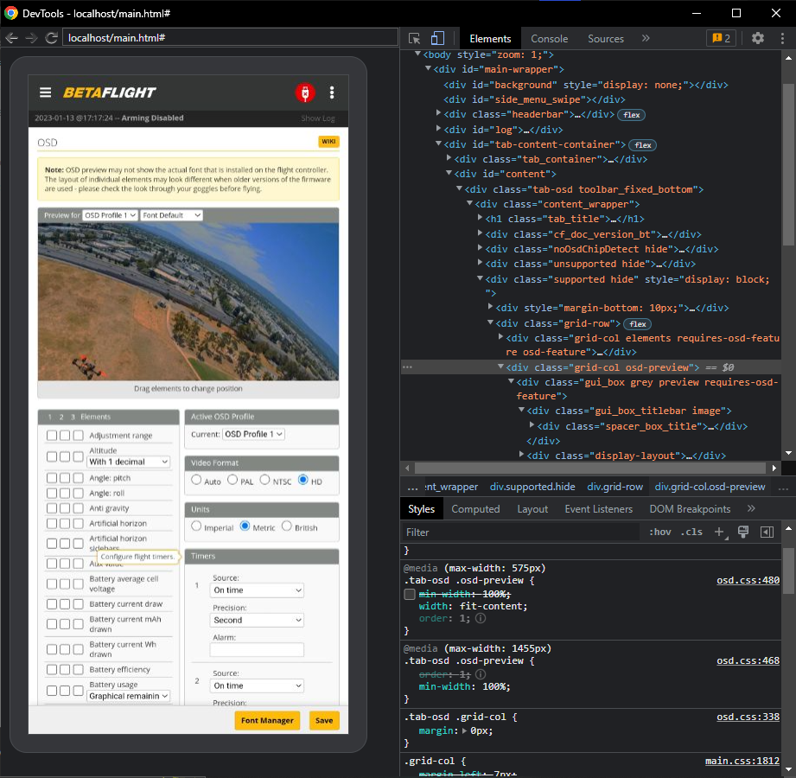796x778 pixels.
Task: Tick first checkbox for Adjustment range
Action: (51, 435)
